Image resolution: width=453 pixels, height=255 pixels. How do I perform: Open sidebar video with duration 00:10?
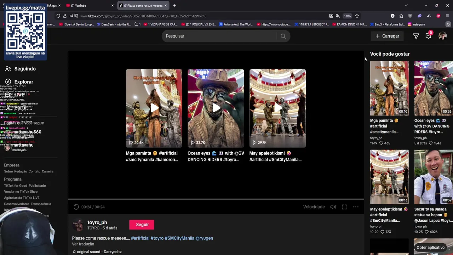389,89
